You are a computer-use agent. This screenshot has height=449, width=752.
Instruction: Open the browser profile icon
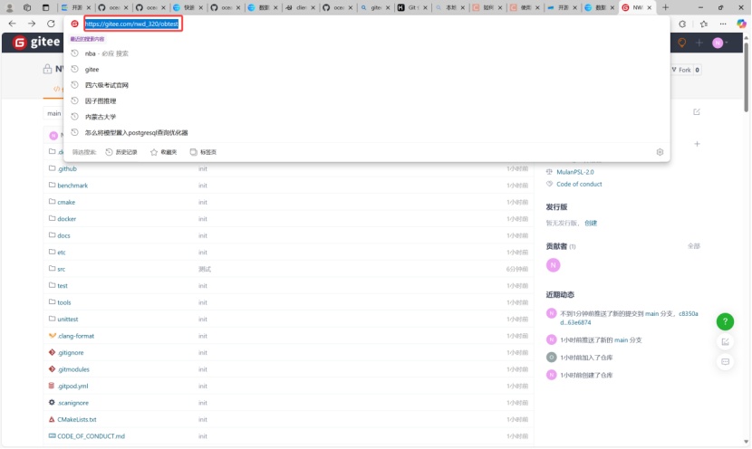[9, 7]
